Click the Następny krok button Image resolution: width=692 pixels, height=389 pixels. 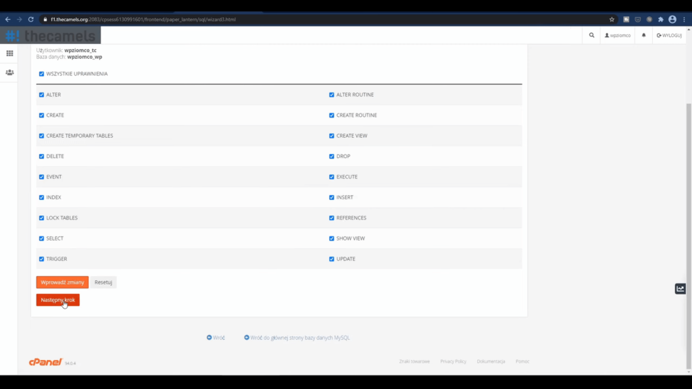click(57, 300)
